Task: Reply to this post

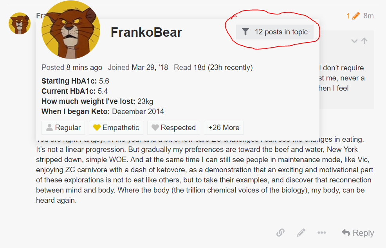Action: (358, 232)
